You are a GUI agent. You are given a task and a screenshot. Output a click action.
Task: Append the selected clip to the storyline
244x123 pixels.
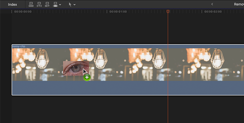[47, 4]
